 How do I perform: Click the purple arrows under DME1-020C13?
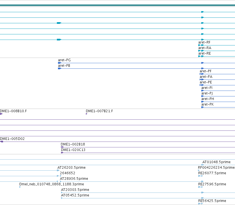tap(62, 153)
